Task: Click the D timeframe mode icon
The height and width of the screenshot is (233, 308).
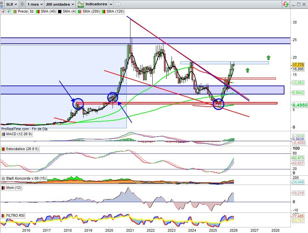Action: click(22, 4)
